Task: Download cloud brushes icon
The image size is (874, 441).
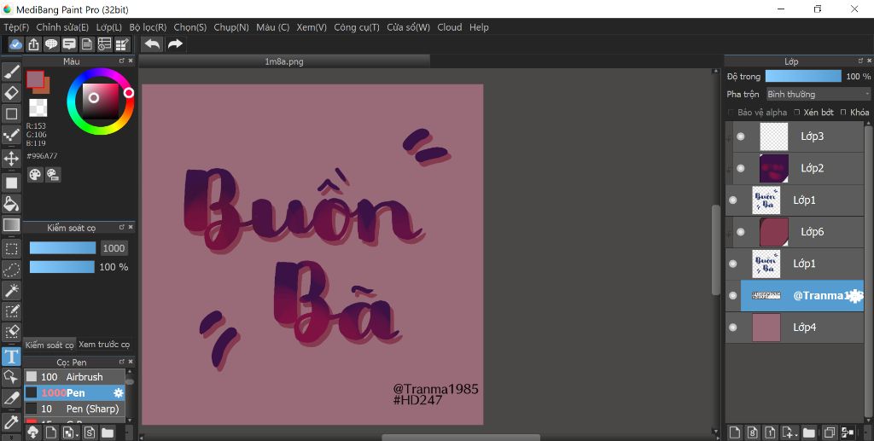Action: (x=32, y=432)
